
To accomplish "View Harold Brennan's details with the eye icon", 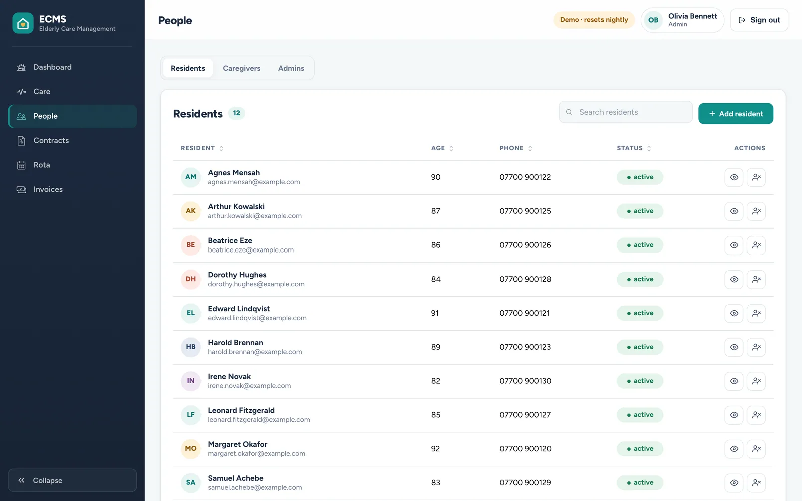I will tap(734, 347).
